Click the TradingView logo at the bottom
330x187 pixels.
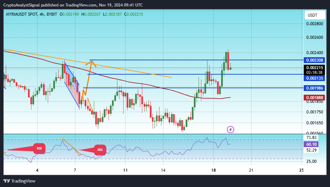point(19,181)
